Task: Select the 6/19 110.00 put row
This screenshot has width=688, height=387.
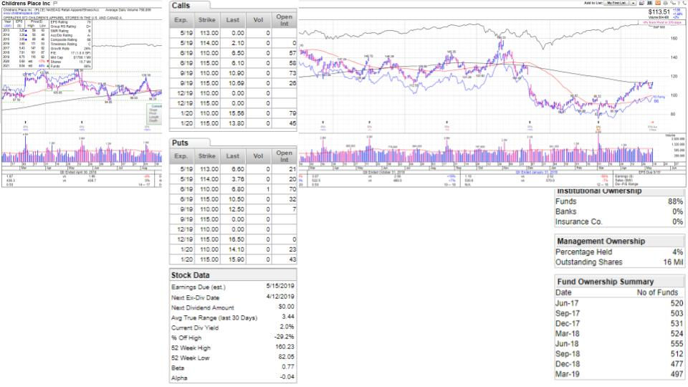Action: tap(233, 189)
